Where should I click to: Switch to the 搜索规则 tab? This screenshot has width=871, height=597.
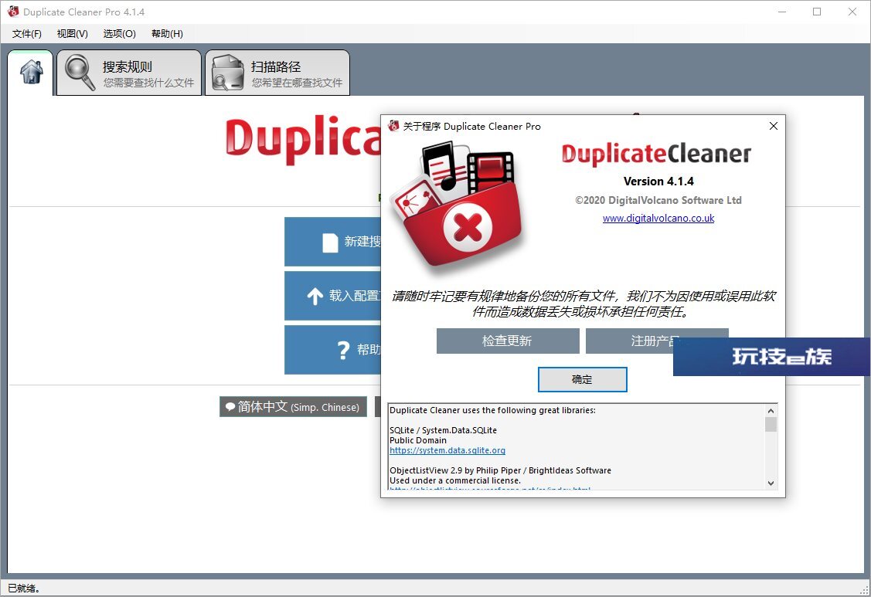pyautogui.click(x=129, y=73)
